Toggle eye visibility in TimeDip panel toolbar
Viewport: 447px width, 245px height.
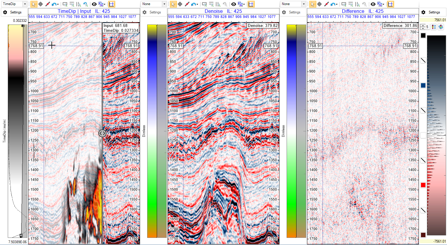point(94,4)
